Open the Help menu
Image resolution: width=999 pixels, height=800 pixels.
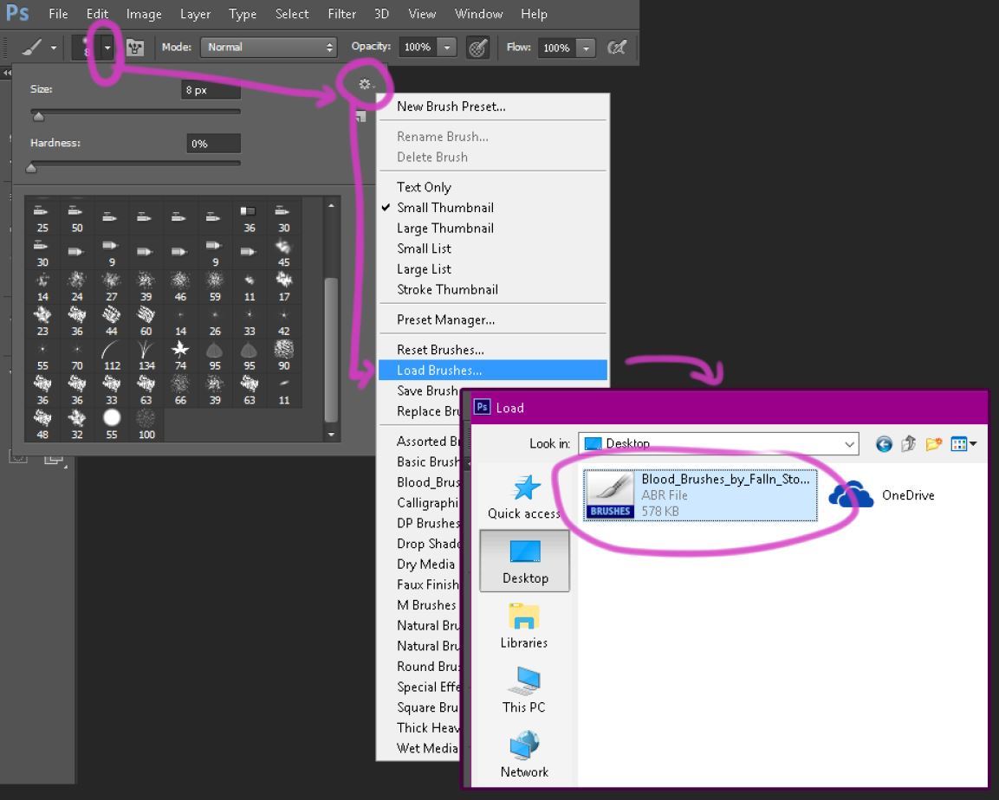point(533,13)
